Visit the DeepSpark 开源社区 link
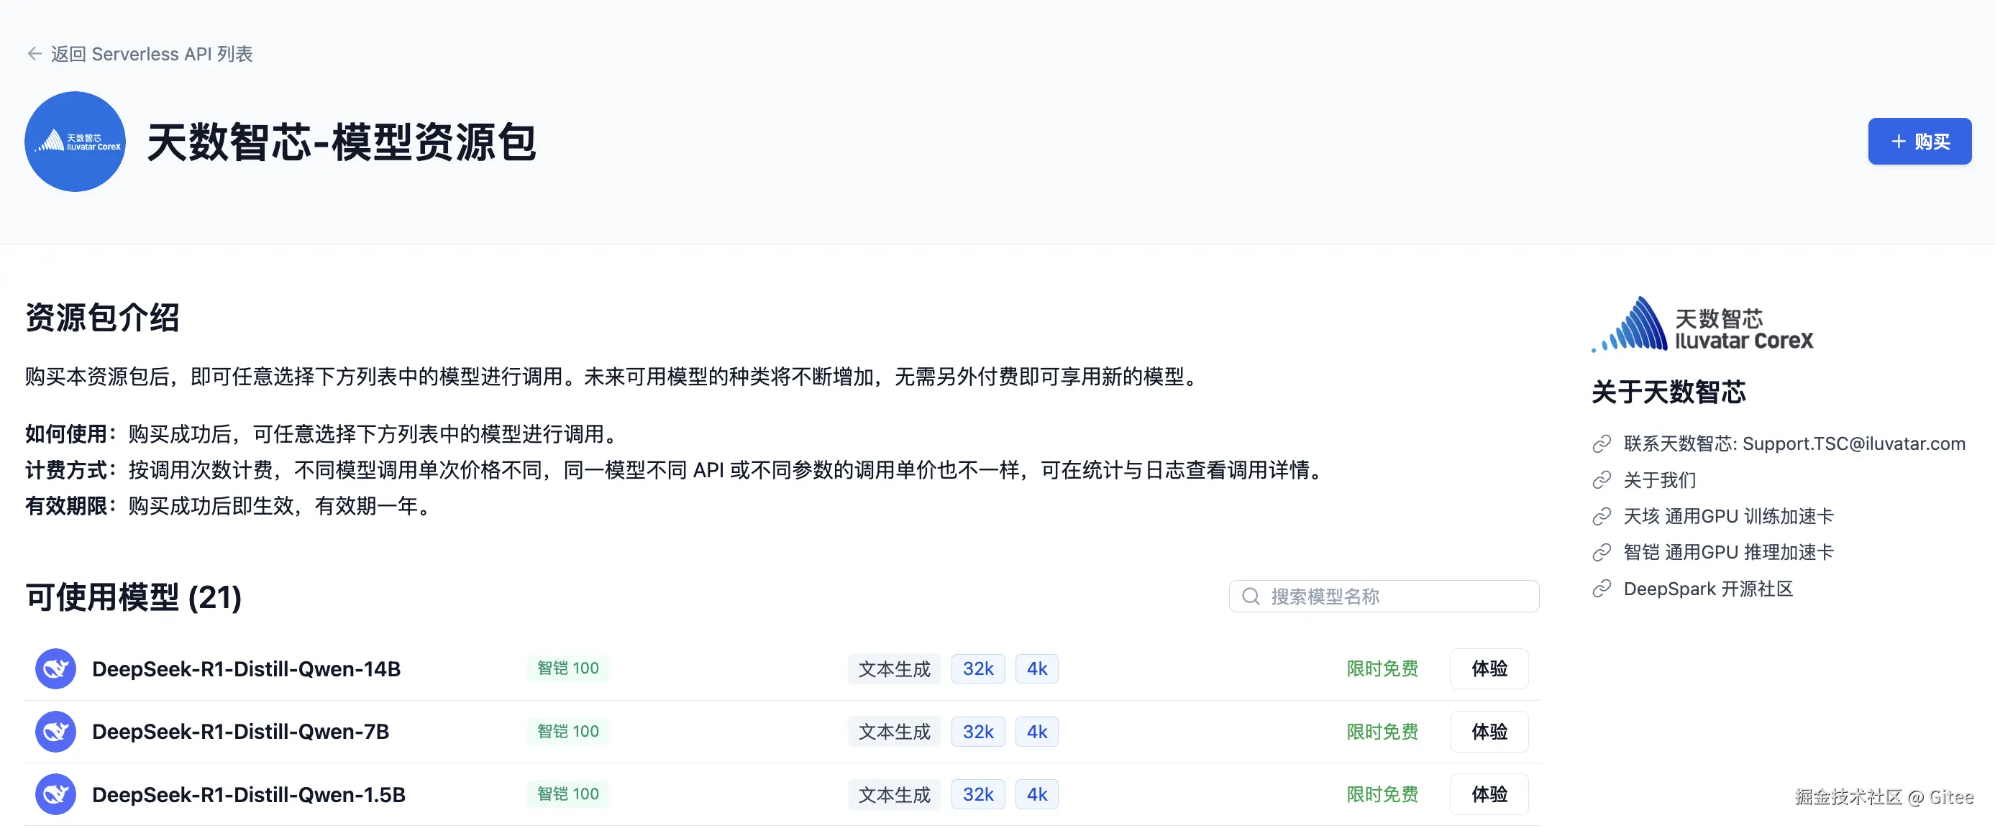The width and height of the screenshot is (1995, 828). click(1707, 589)
